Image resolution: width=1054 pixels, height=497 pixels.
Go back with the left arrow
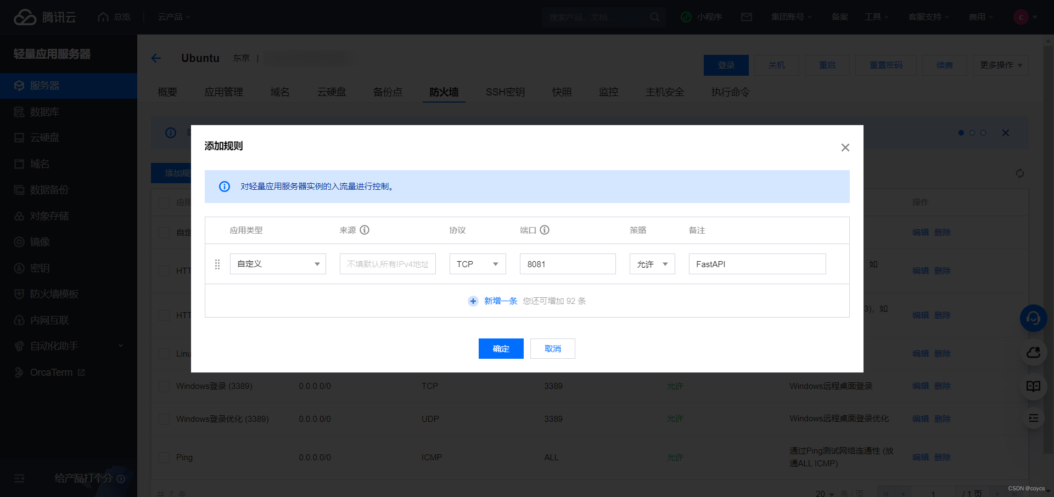pos(156,58)
